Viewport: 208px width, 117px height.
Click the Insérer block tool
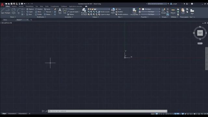pyautogui.click(x=113, y=11)
